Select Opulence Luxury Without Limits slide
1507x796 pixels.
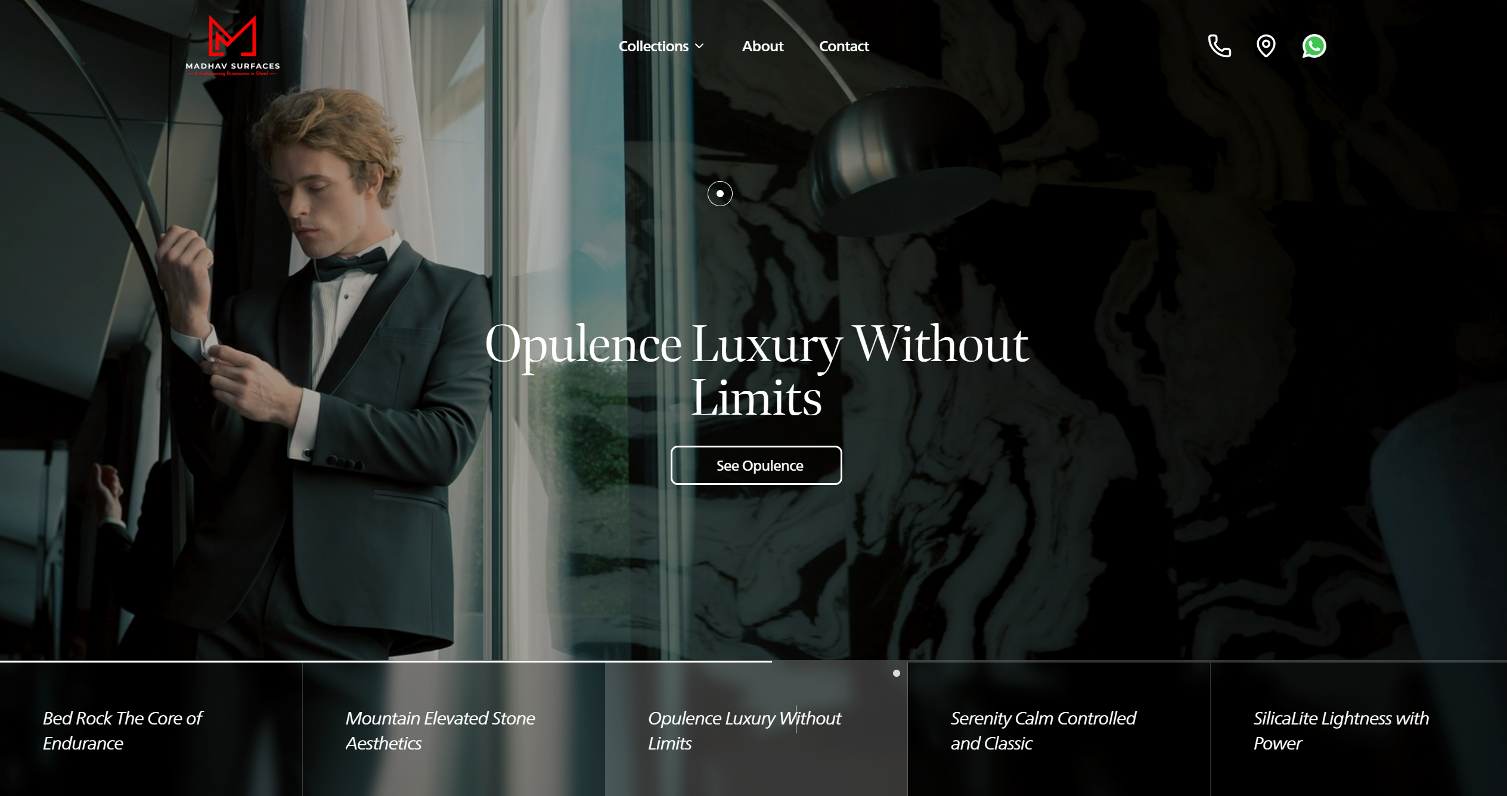coord(756,729)
